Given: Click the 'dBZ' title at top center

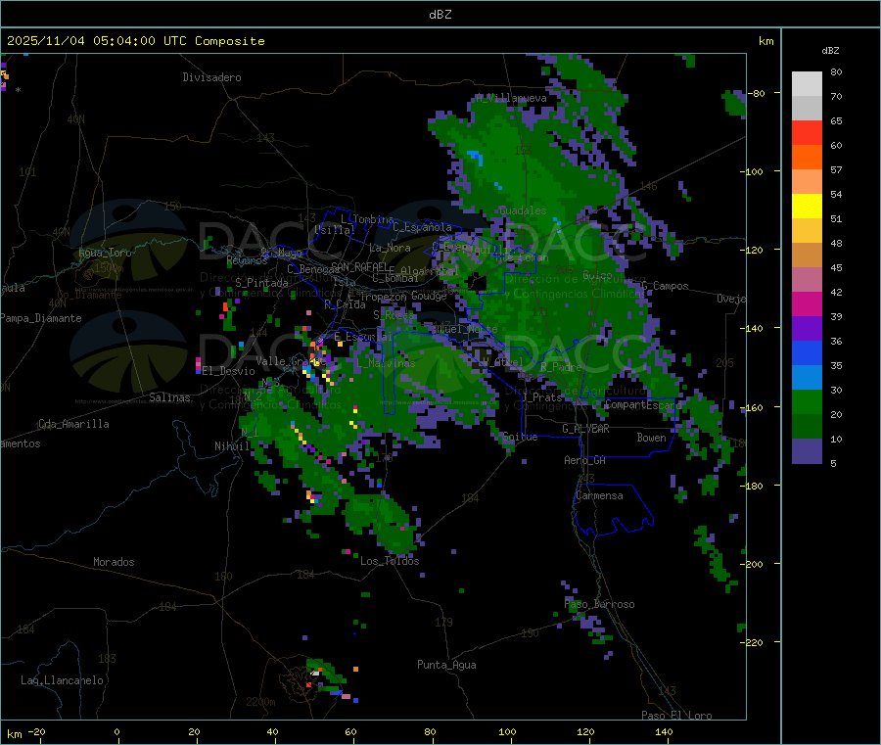Looking at the screenshot, I should tap(440, 15).
